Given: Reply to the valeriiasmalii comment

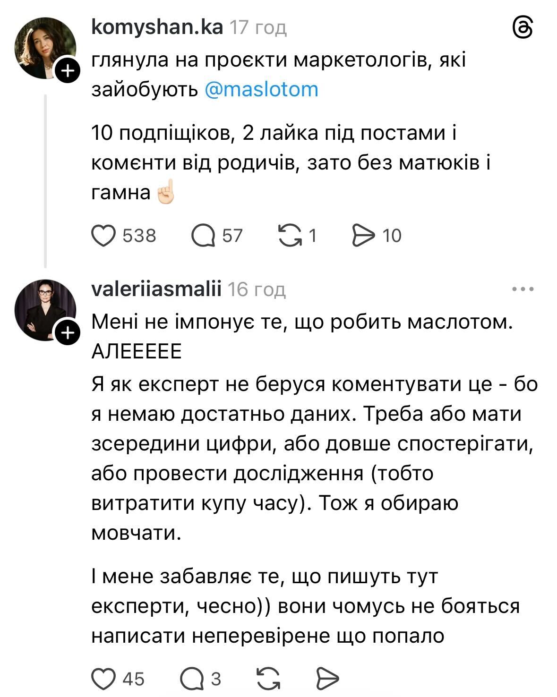Looking at the screenshot, I should (191, 679).
